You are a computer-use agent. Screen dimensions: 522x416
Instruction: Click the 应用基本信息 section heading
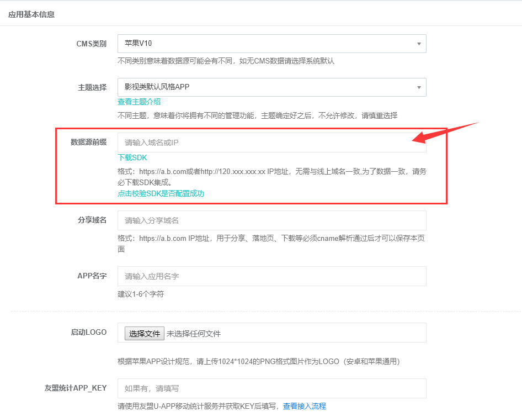coord(31,14)
